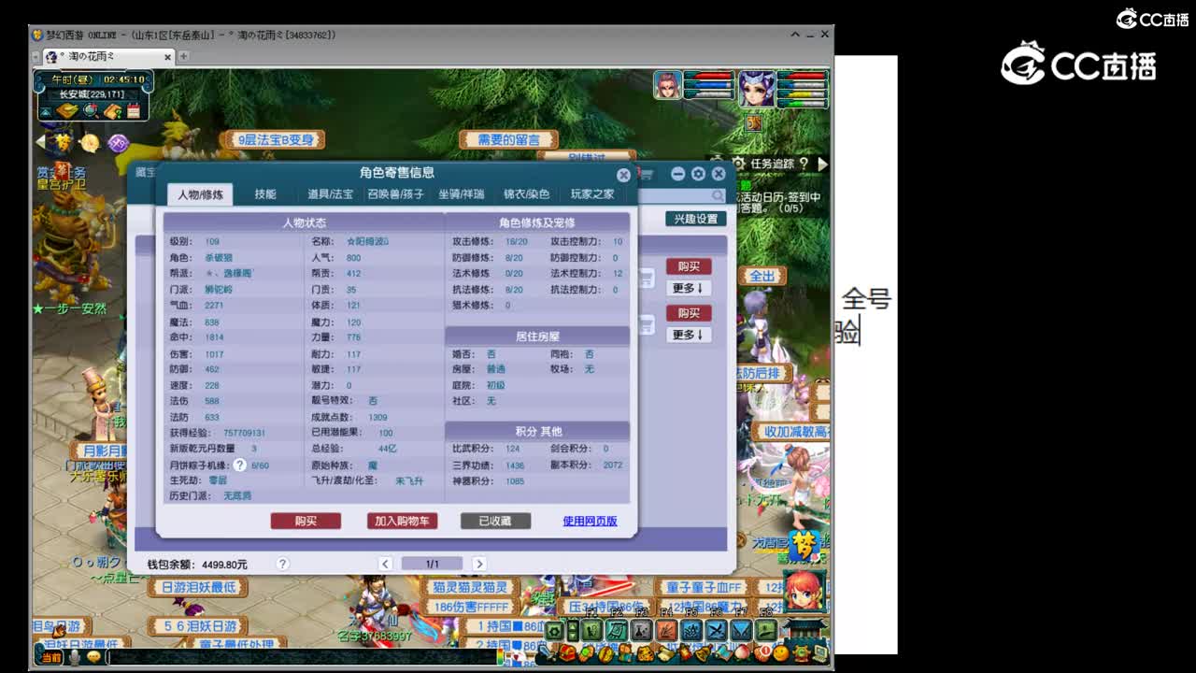This screenshot has width=1196, height=673.
Task: Click the 梦 activity icon
Action: click(x=62, y=143)
